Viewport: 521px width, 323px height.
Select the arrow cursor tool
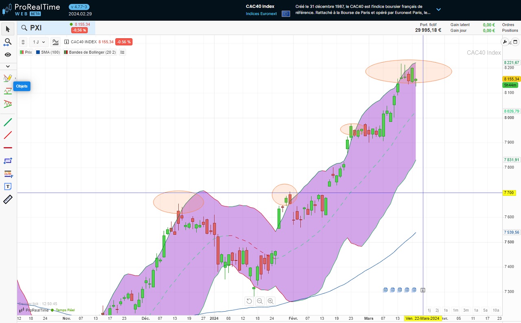(8, 29)
